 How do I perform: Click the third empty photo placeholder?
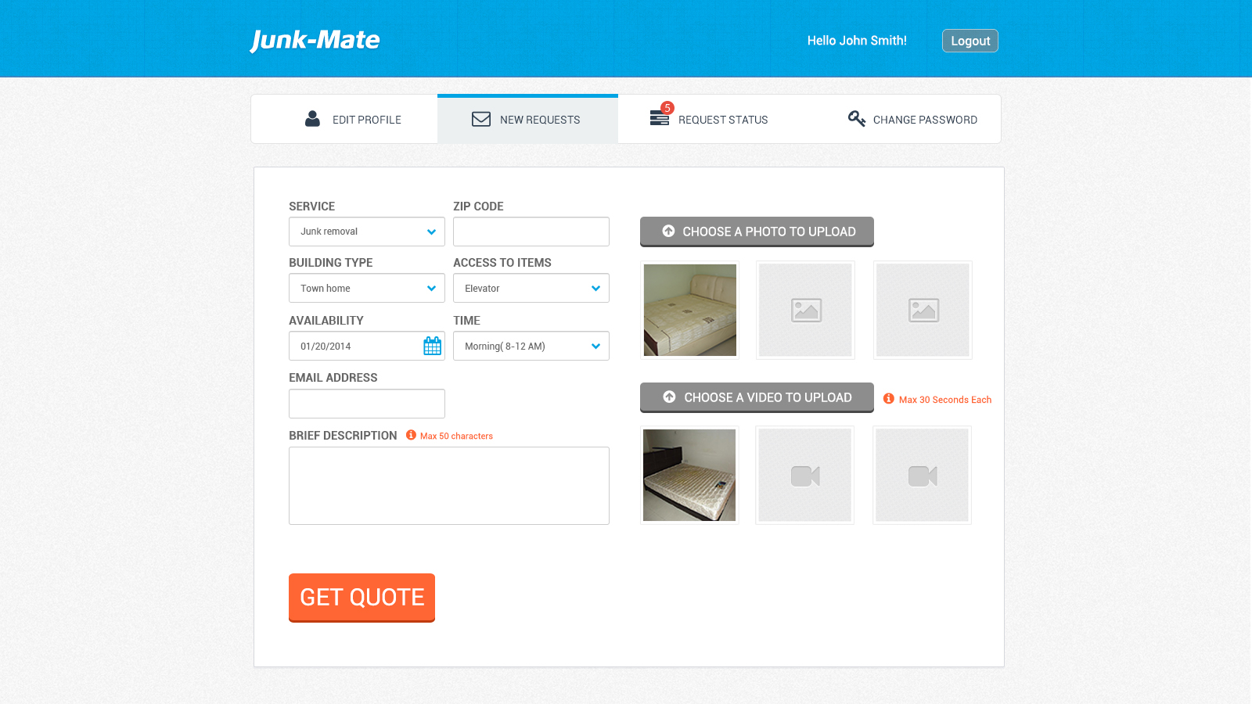pyautogui.click(x=923, y=311)
